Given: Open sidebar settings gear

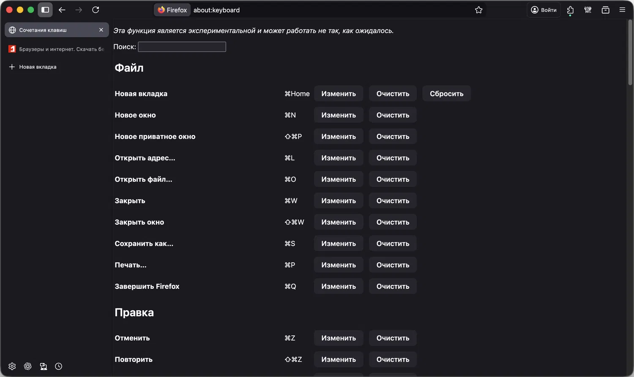Looking at the screenshot, I should [12, 366].
